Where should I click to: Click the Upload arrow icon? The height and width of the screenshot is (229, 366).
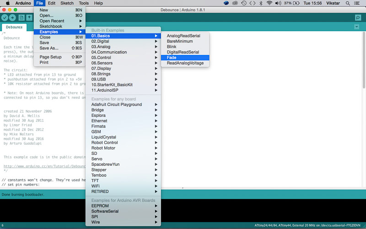point(12,17)
